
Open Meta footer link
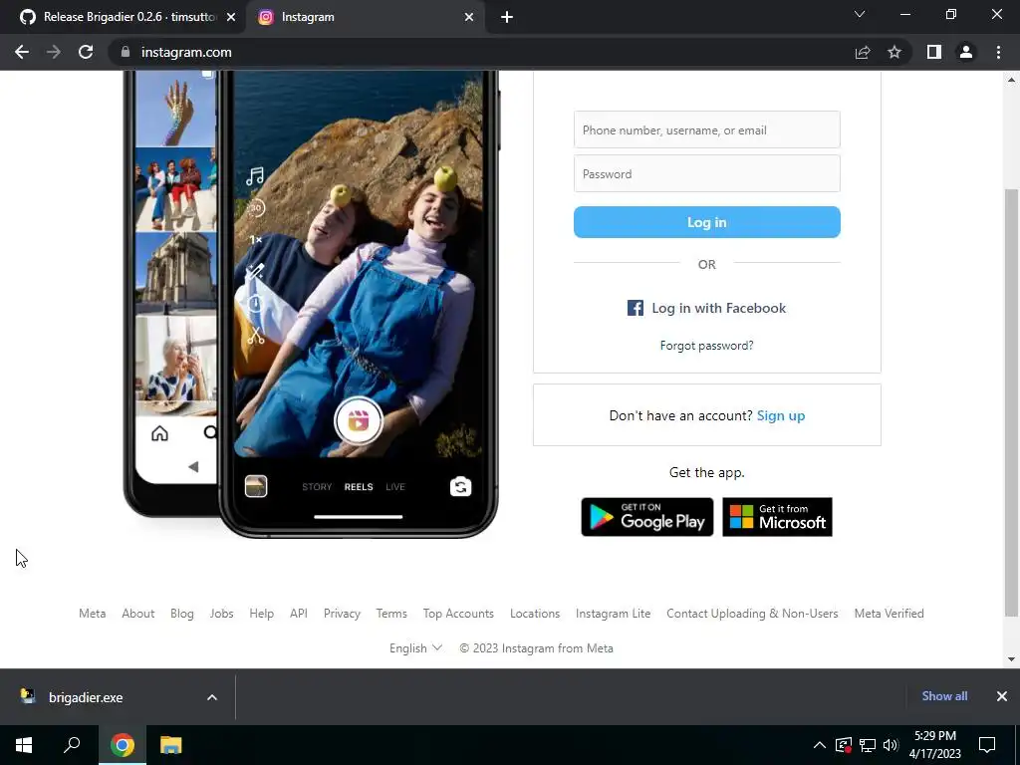click(x=93, y=614)
